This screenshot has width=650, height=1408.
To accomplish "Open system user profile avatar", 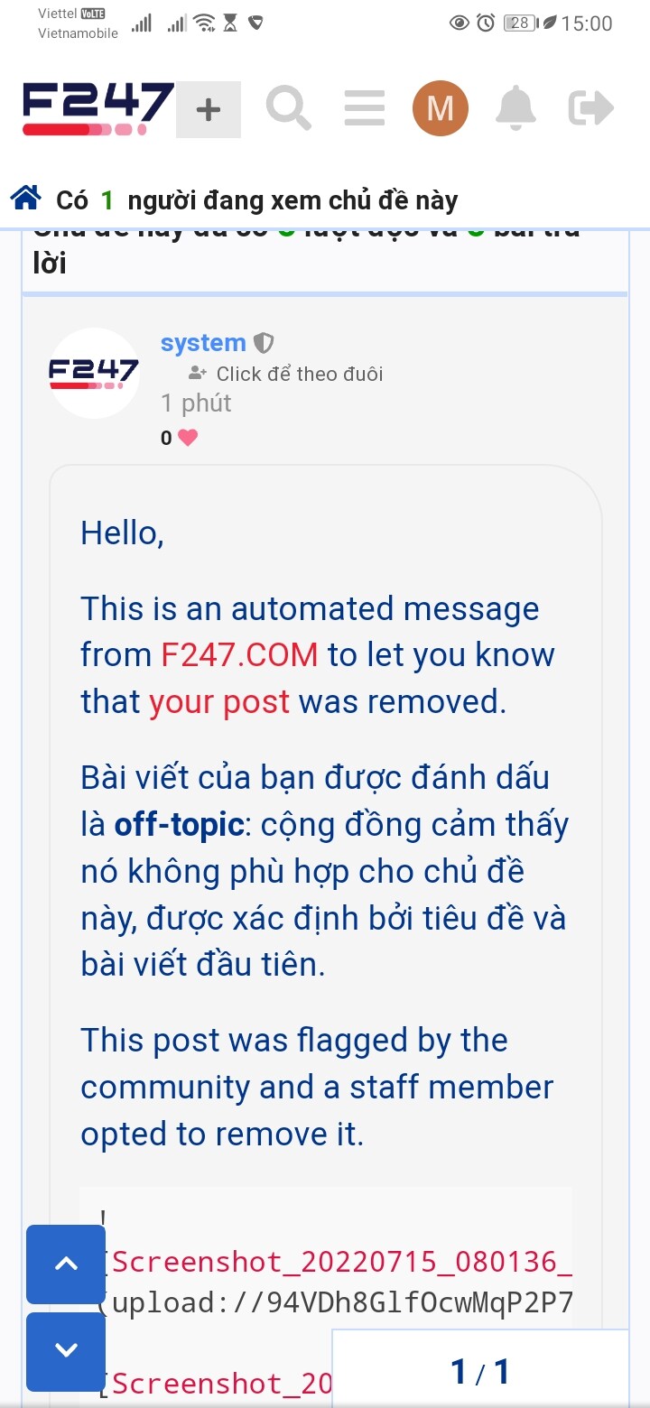I will (x=94, y=373).
